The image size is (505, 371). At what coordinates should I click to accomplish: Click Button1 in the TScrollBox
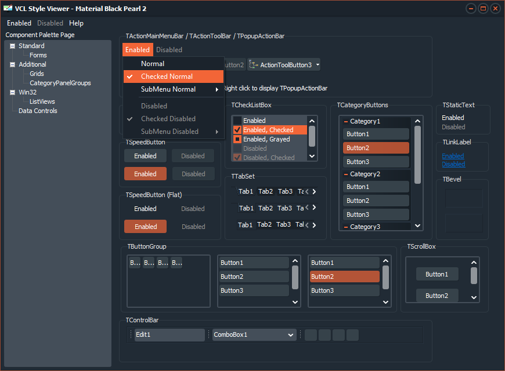tap(437, 274)
